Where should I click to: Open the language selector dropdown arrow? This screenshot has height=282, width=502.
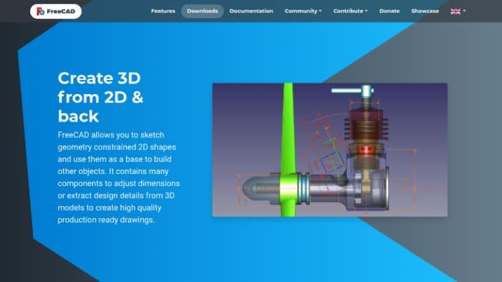point(464,12)
